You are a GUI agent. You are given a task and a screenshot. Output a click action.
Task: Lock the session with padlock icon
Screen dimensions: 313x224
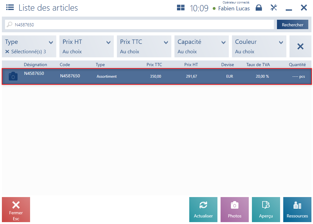tap(259, 8)
